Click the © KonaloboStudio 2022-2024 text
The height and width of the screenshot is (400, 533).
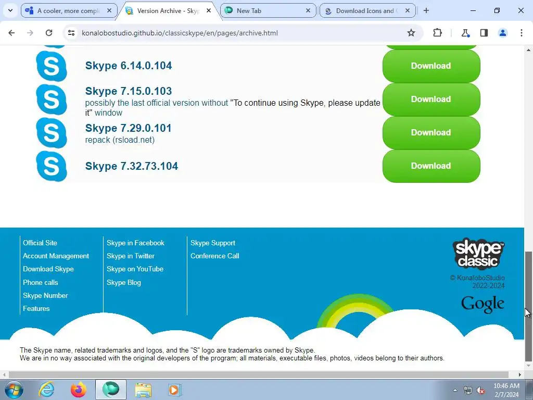(478, 282)
